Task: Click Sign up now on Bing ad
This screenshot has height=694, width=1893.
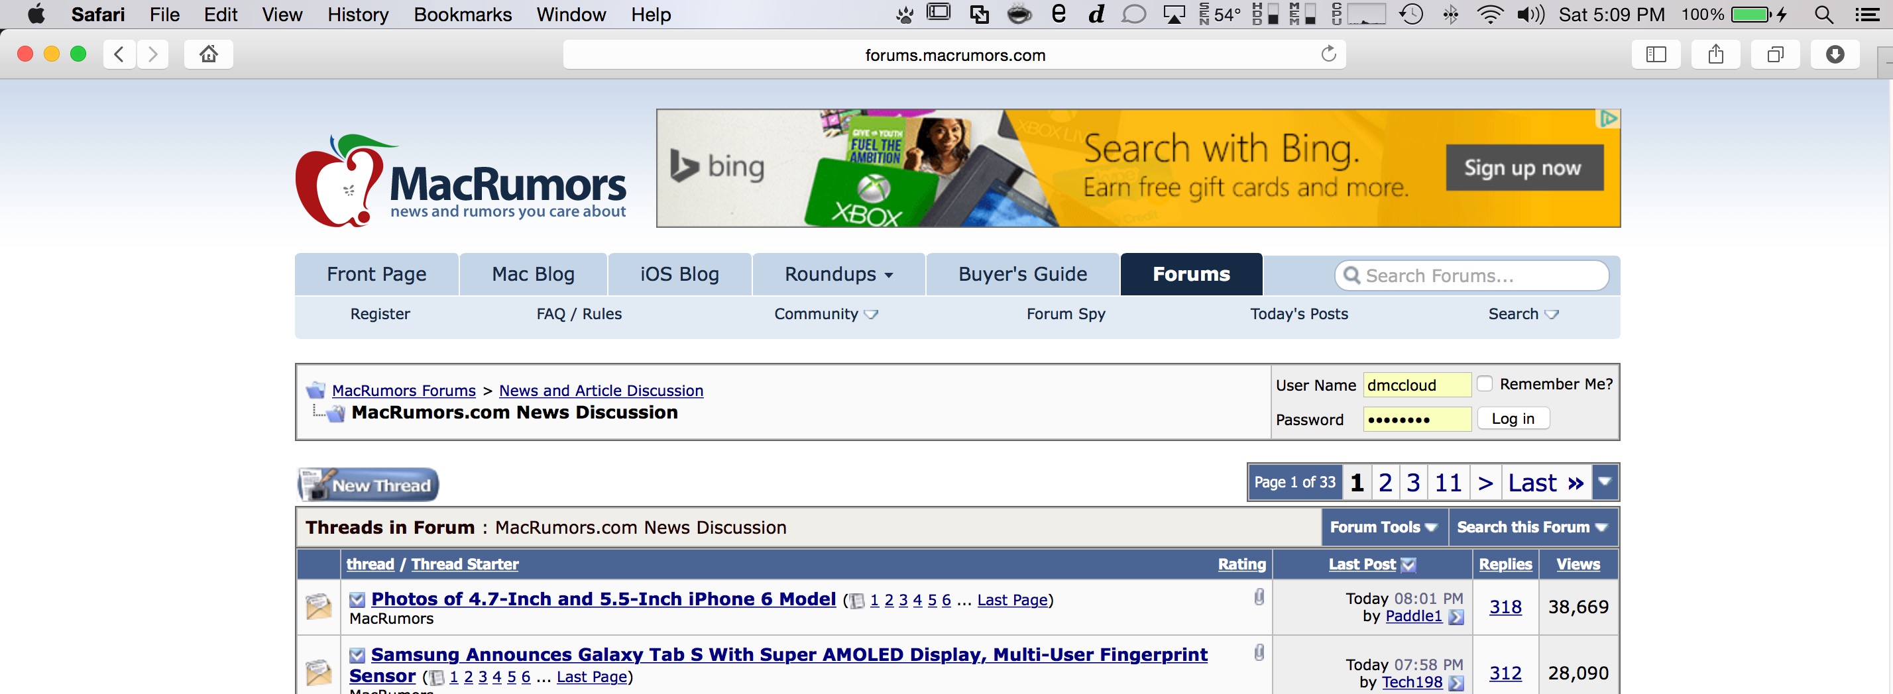Action: coord(1524,168)
